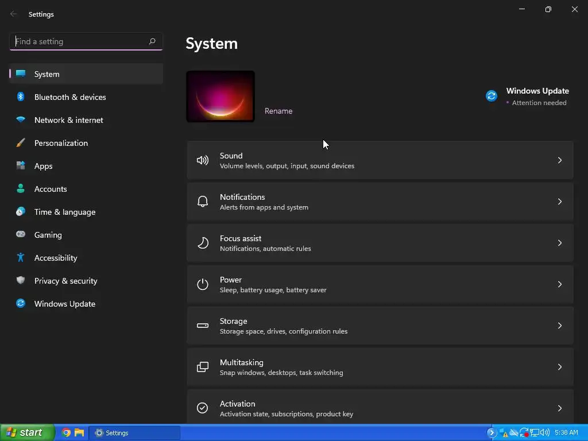Open the Personalization category

click(86, 143)
